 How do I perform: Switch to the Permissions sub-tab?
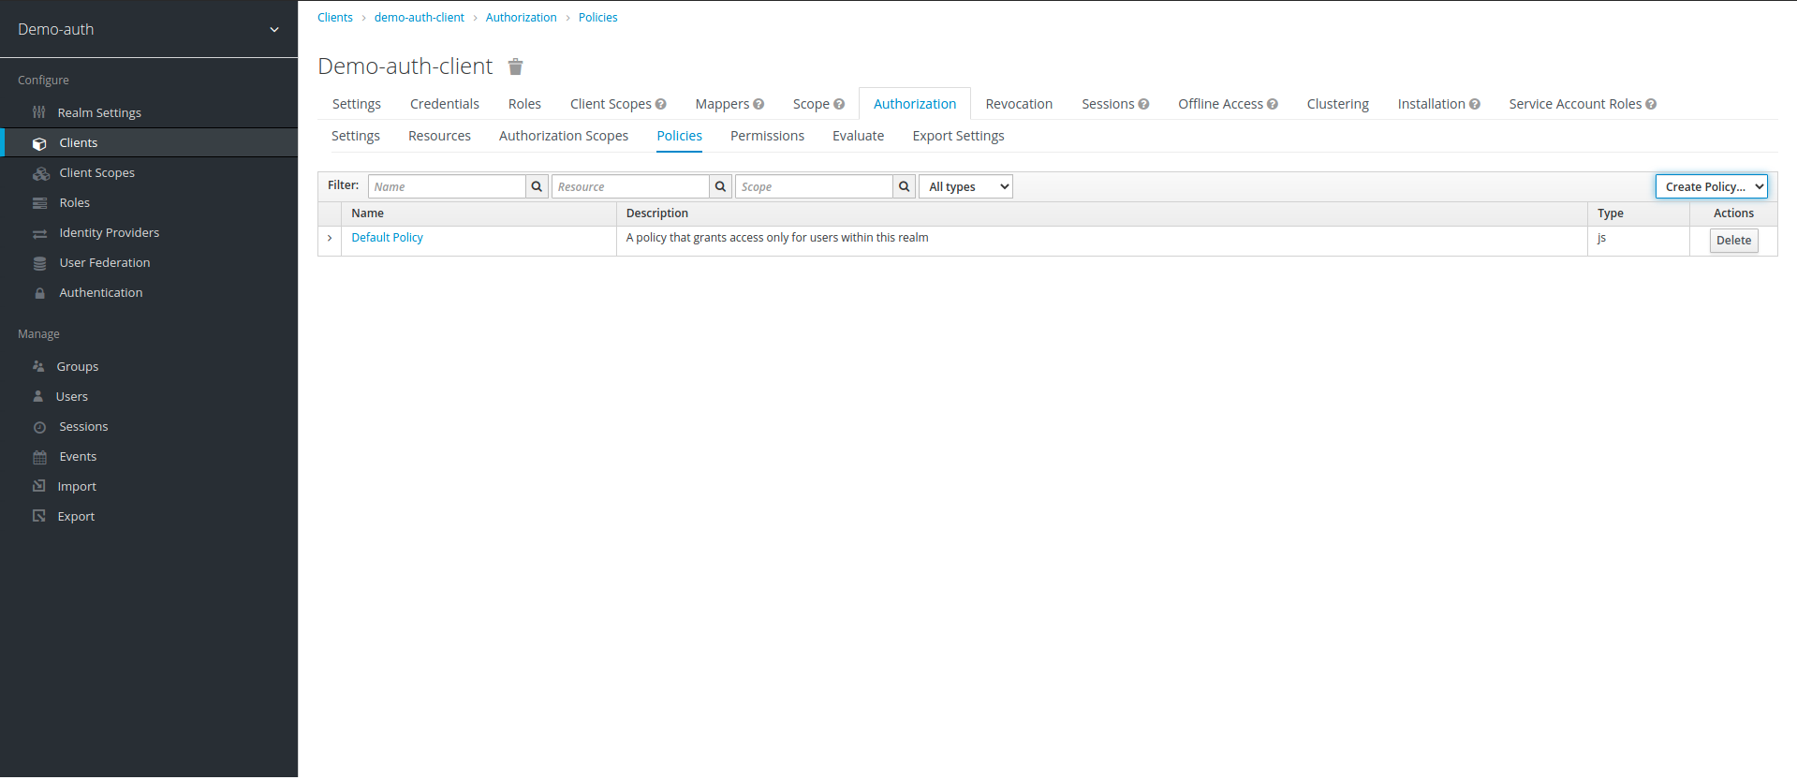[767, 136]
